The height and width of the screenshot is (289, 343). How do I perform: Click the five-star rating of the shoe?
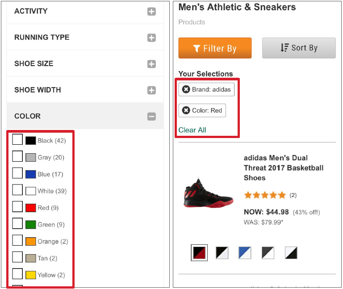(264, 195)
